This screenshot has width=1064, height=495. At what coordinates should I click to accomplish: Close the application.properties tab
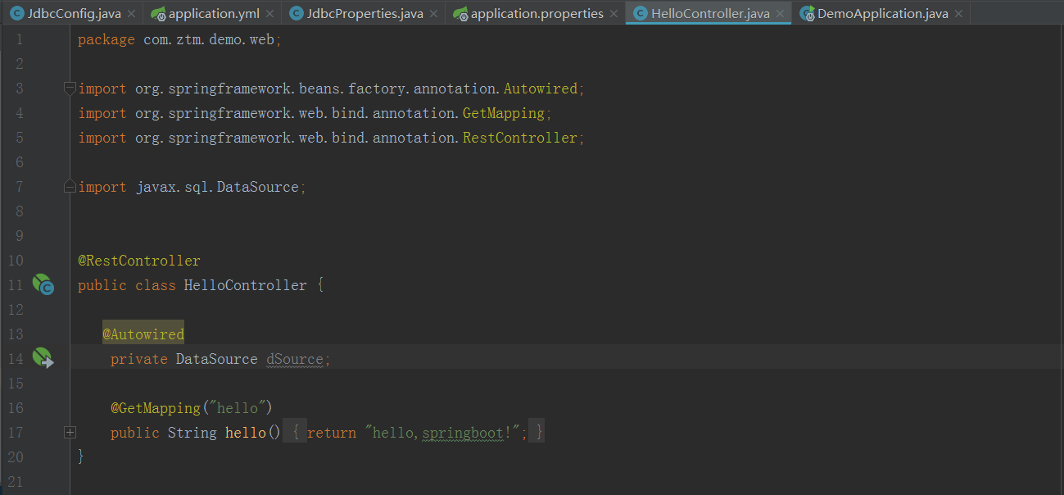pos(613,14)
